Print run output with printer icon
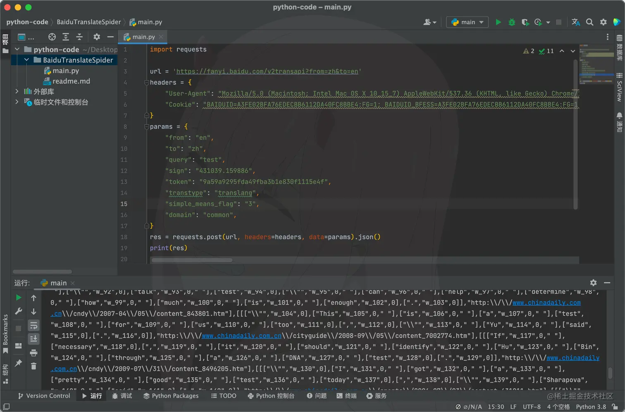This screenshot has height=412, width=625. point(33,353)
